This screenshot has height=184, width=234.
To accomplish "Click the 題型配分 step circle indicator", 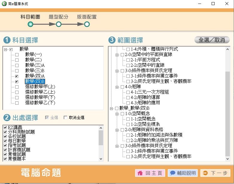I will point(59,24).
